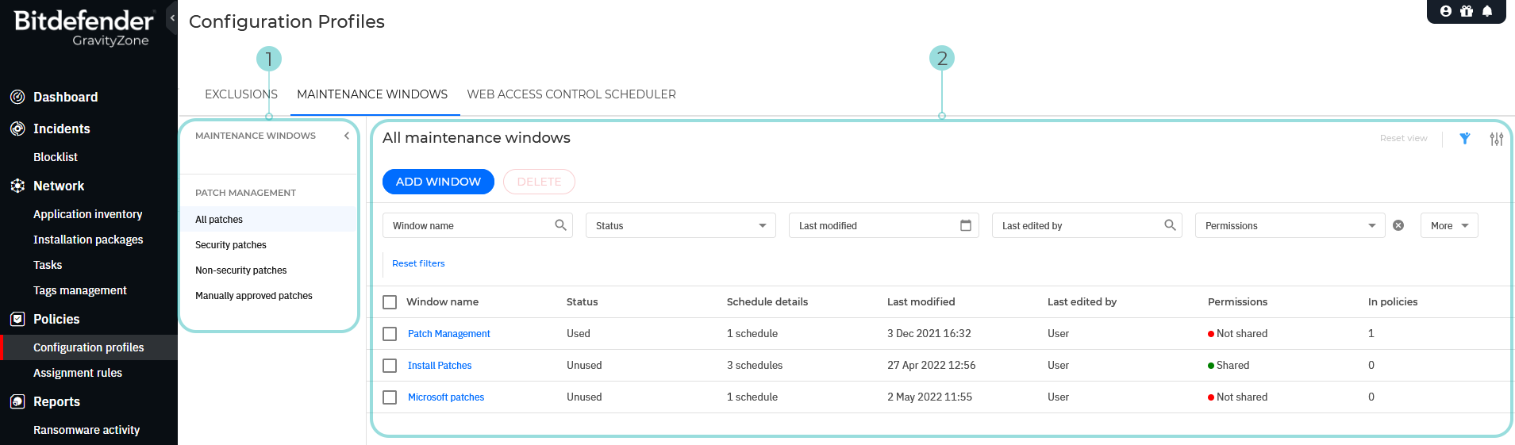Open Ransomware activity in sidebar
This screenshot has width=1515, height=445.
point(87,430)
